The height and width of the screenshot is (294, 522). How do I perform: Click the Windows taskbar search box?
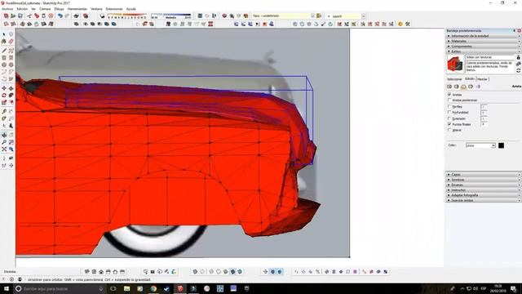[60, 288]
